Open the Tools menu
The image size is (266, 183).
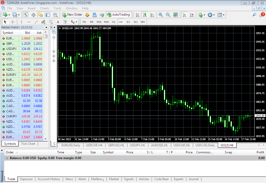pos(57,8)
